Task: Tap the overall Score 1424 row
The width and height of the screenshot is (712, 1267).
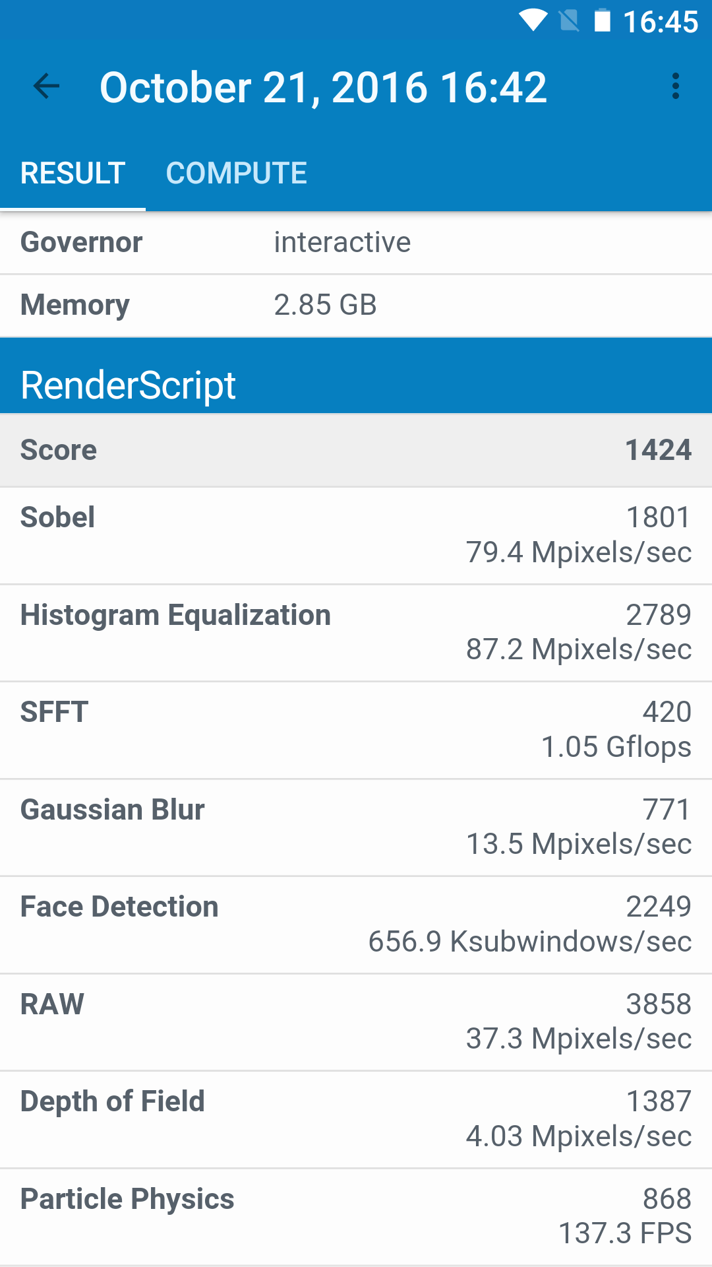Action: click(356, 450)
